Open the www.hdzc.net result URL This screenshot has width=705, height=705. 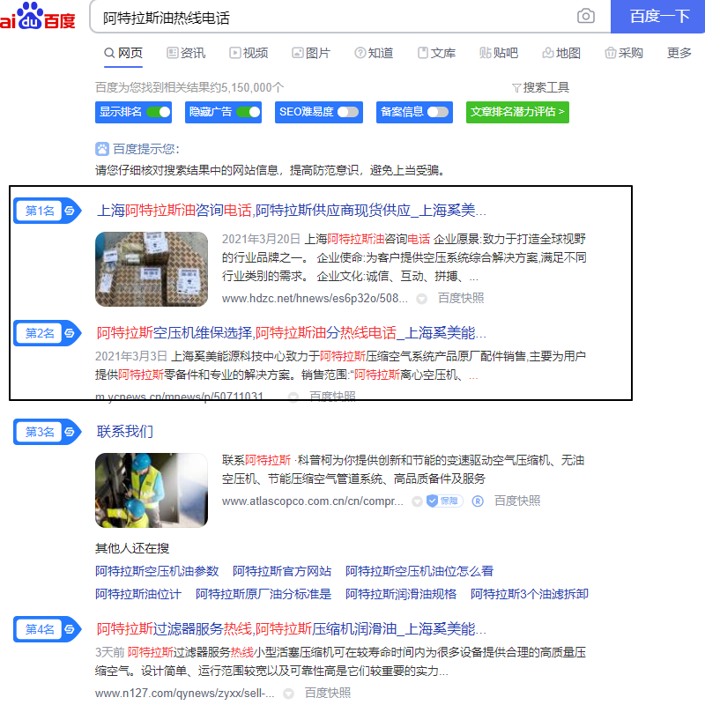315,298
